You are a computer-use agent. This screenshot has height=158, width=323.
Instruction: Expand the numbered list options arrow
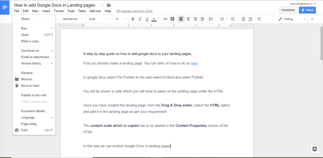pyautogui.click(x=227, y=19)
